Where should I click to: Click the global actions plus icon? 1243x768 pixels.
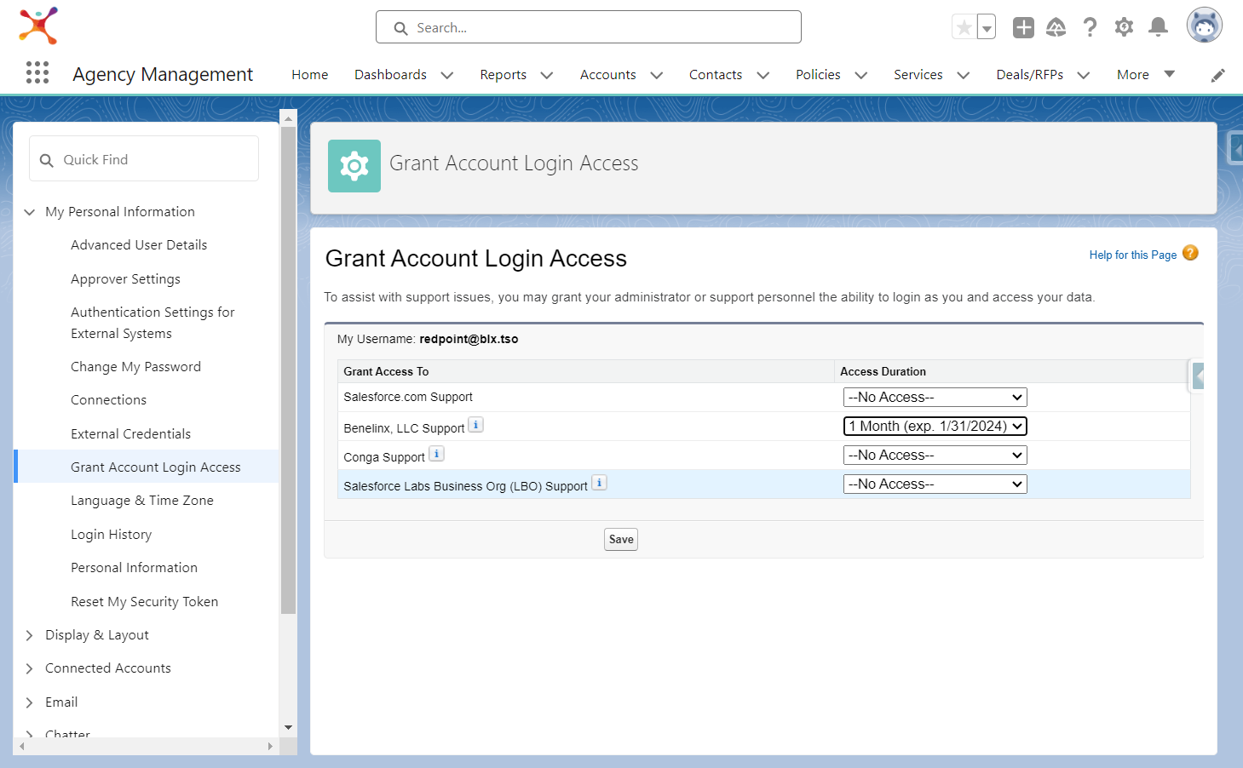1023,27
